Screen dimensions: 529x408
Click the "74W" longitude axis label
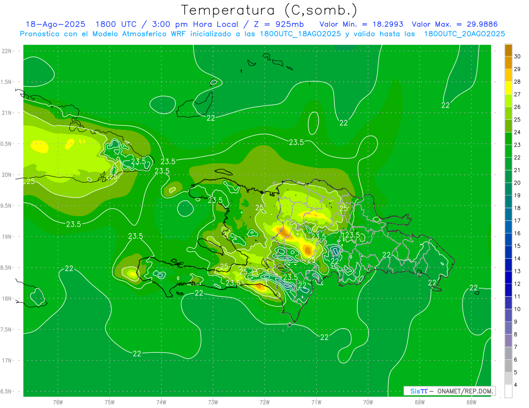[161, 402]
